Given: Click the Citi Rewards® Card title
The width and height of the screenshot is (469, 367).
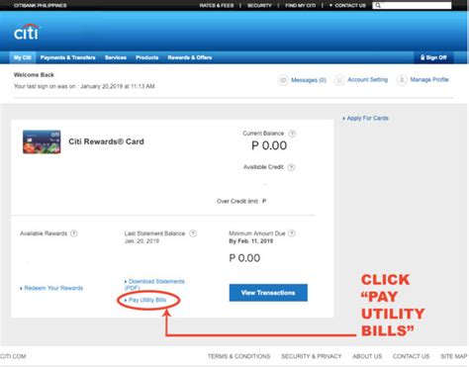Looking at the screenshot, I should click(106, 141).
